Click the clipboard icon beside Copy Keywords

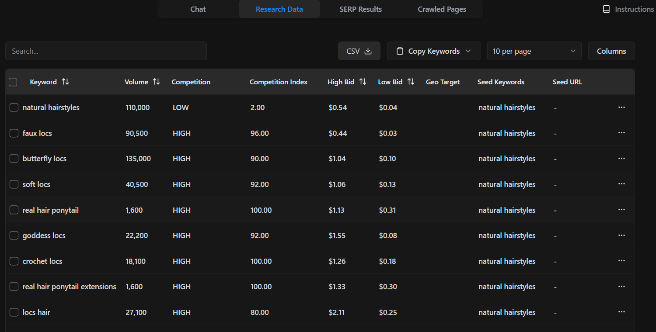(x=400, y=51)
